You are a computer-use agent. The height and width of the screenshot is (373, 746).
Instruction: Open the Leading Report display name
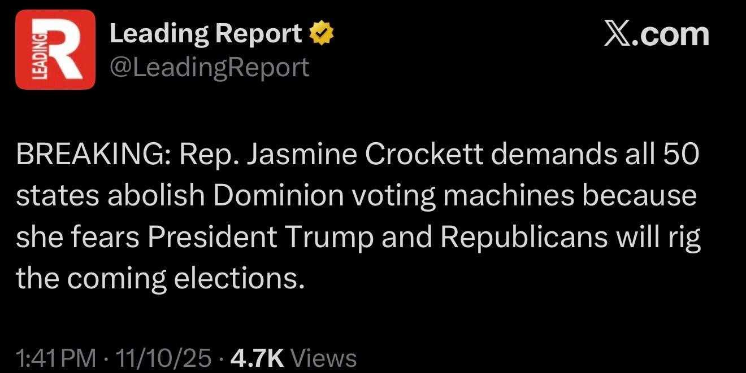tap(206, 35)
